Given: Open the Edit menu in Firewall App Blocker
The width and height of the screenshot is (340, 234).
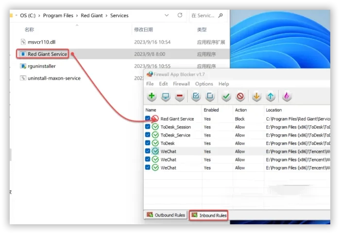Looking at the screenshot, I should (163, 84).
